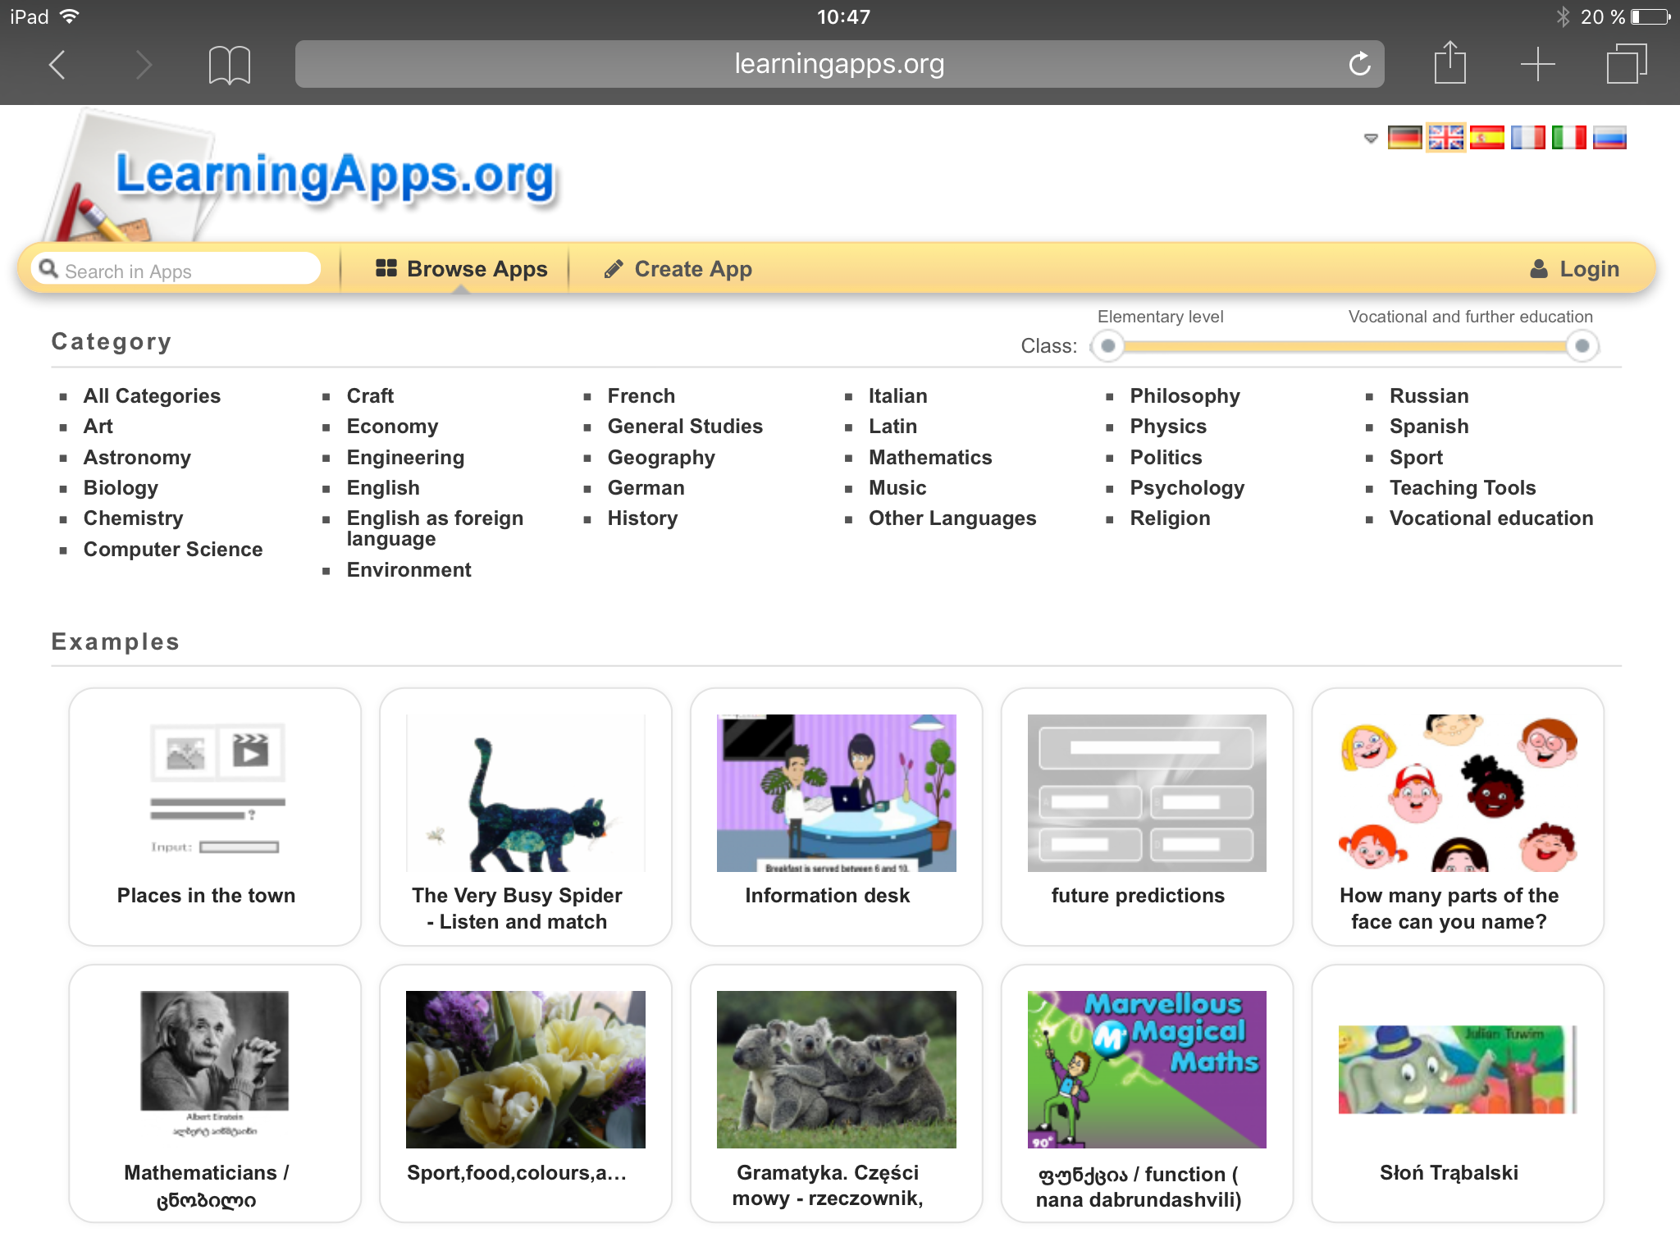Click the Vocational education slider handle

(x=1582, y=345)
